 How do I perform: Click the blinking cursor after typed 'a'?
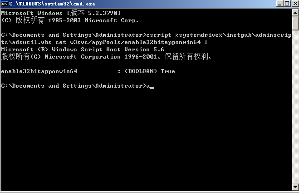152,86
